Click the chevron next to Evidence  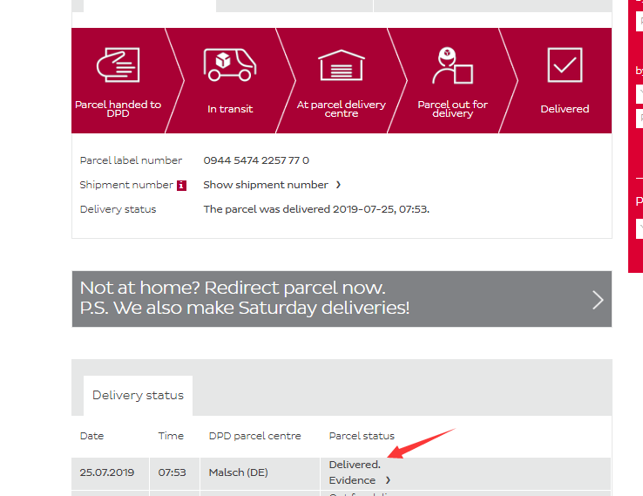click(388, 480)
